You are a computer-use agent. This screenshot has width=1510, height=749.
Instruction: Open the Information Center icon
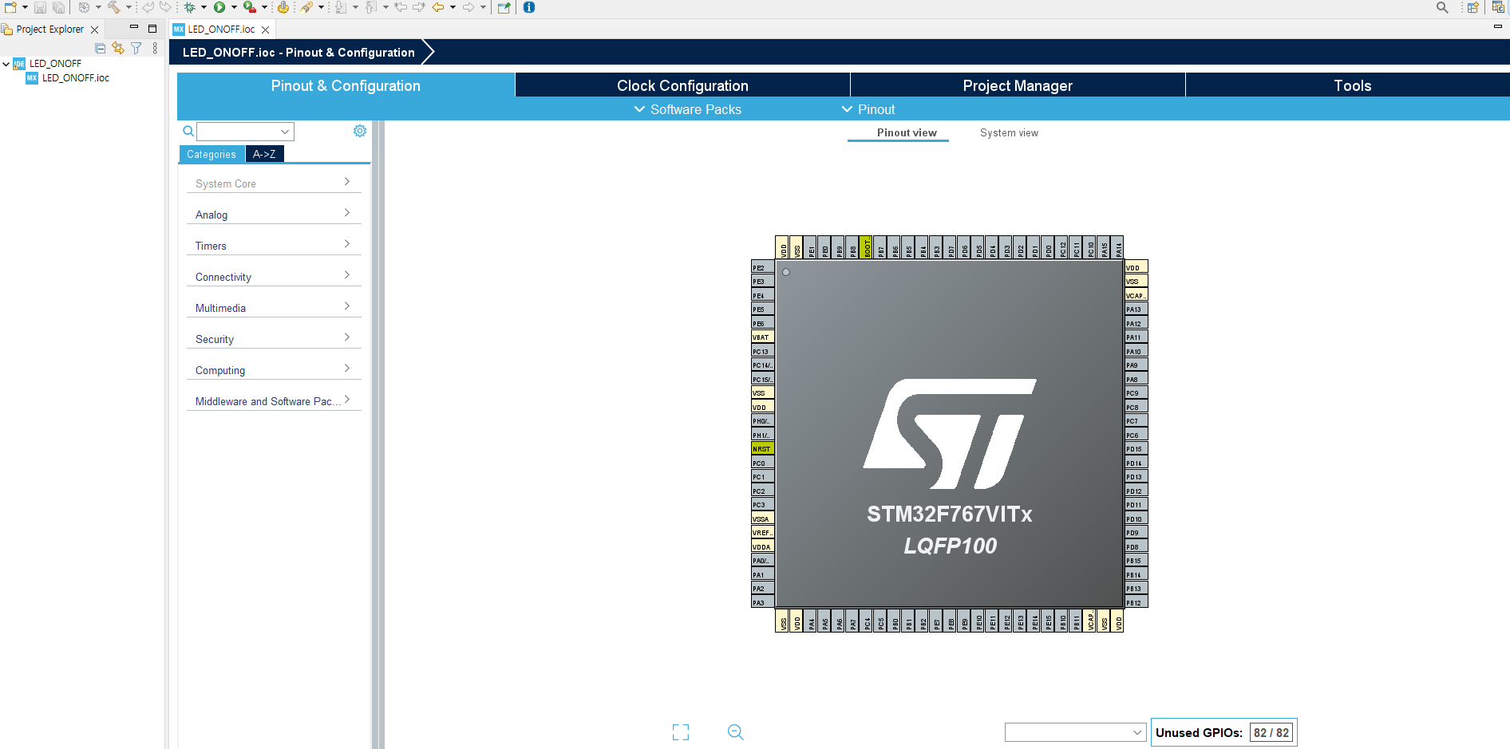(529, 7)
